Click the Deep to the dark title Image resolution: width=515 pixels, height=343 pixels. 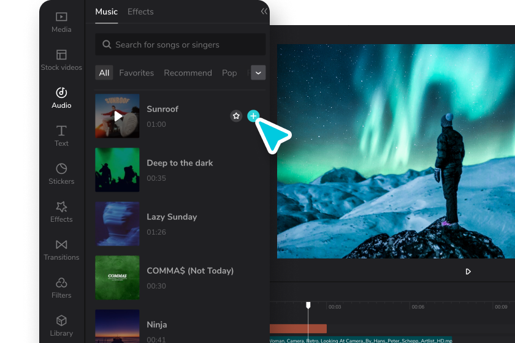[x=180, y=163]
